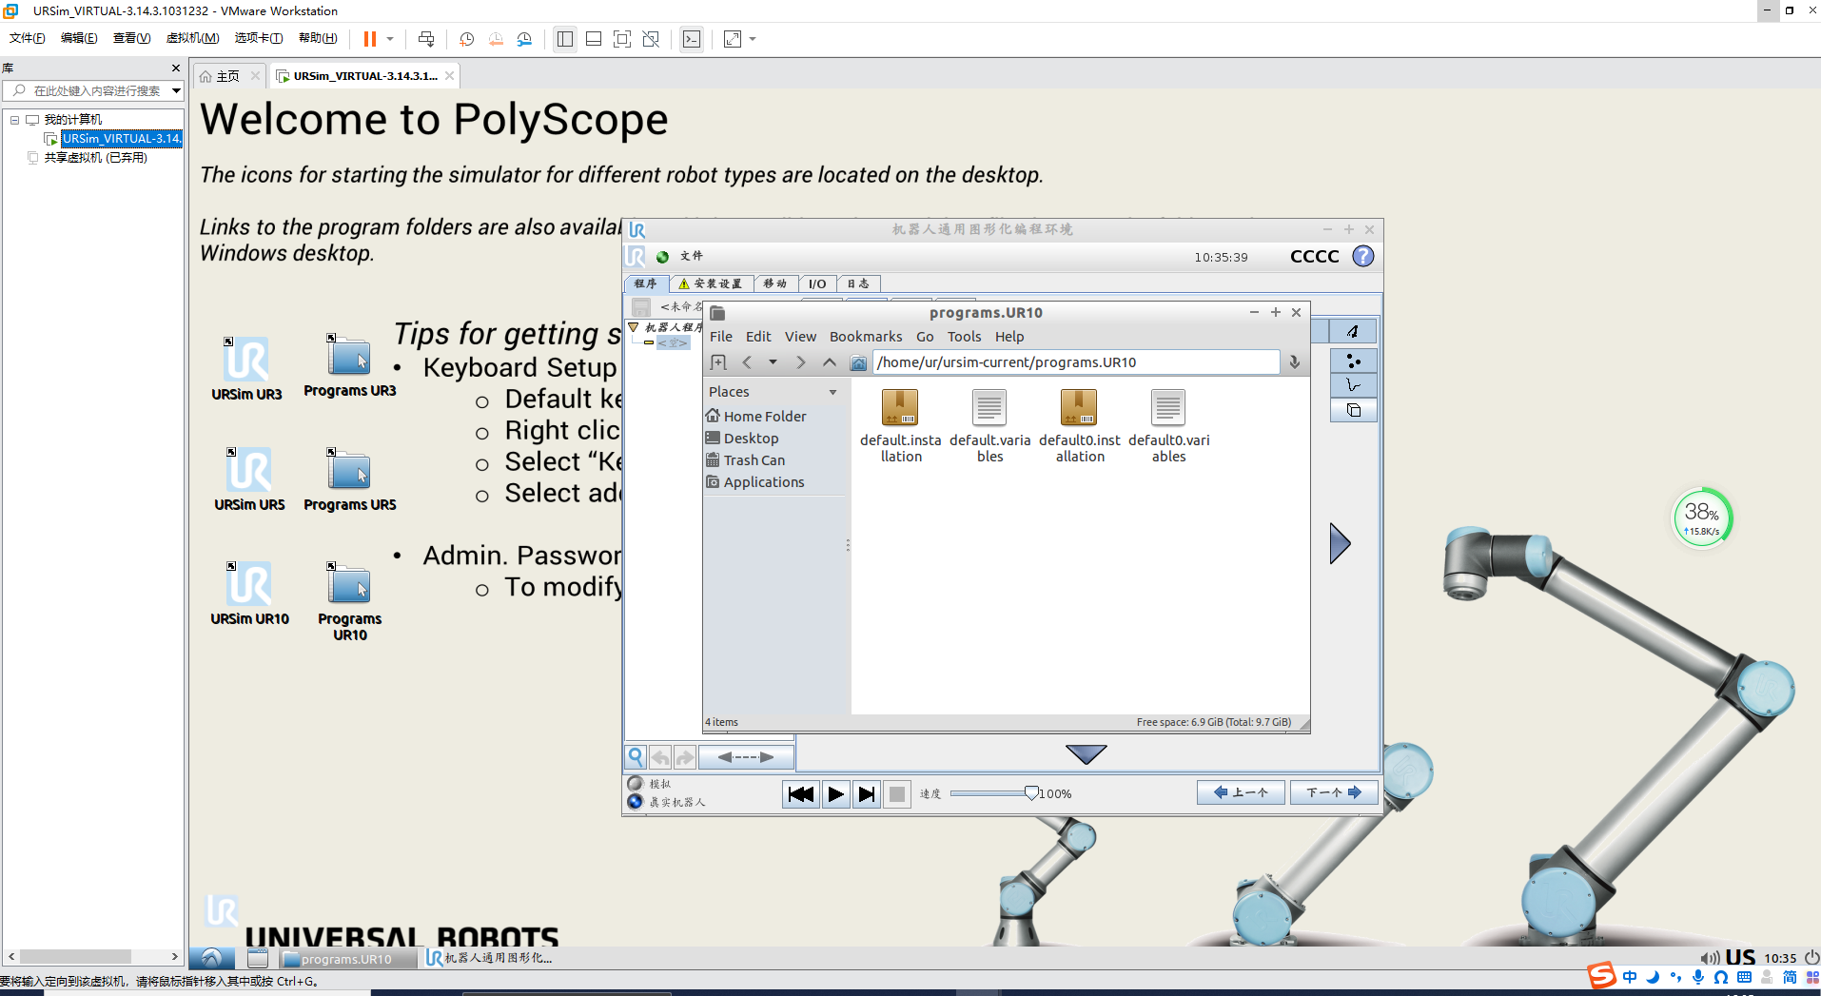Image resolution: width=1821 pixels, height=996 pixels.
Task: Click the home folder icon beside path bar
Action: coord(858,362)
